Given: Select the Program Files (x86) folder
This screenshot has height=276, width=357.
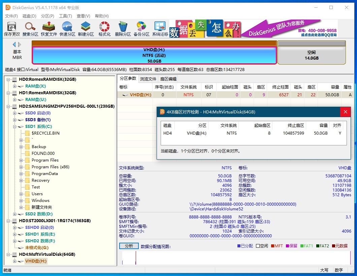Looking at the screenshot, I should coord(50,167).
